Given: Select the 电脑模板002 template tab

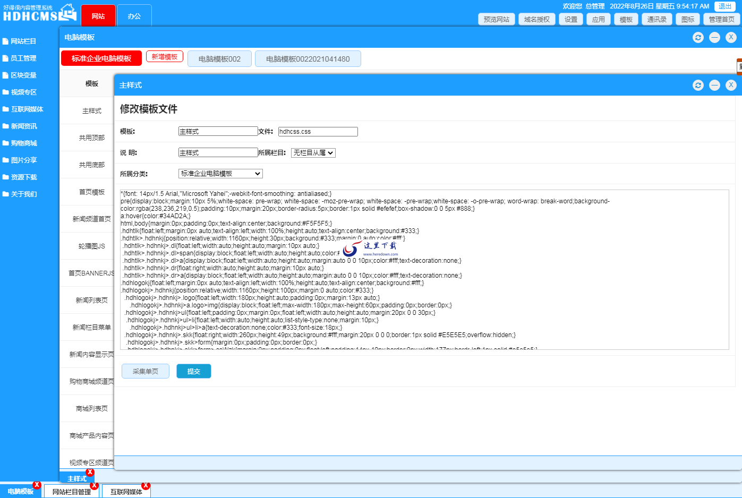Looking at the screenshot, I should tap(219, 59).
